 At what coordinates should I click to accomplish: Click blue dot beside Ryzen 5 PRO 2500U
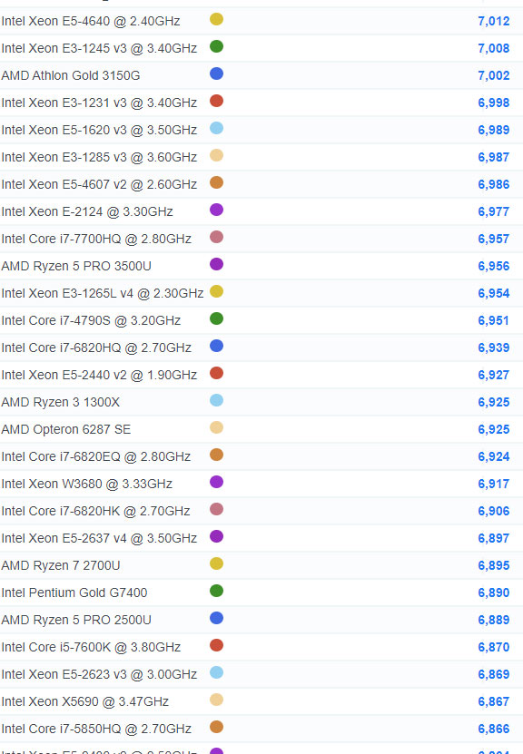[x=216, y=618]
